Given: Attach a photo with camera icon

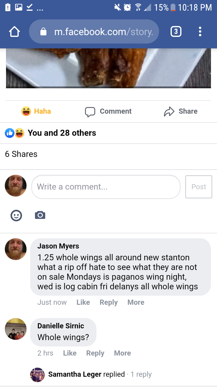Looking at the screenshot, I should click(x=40, y=215).
